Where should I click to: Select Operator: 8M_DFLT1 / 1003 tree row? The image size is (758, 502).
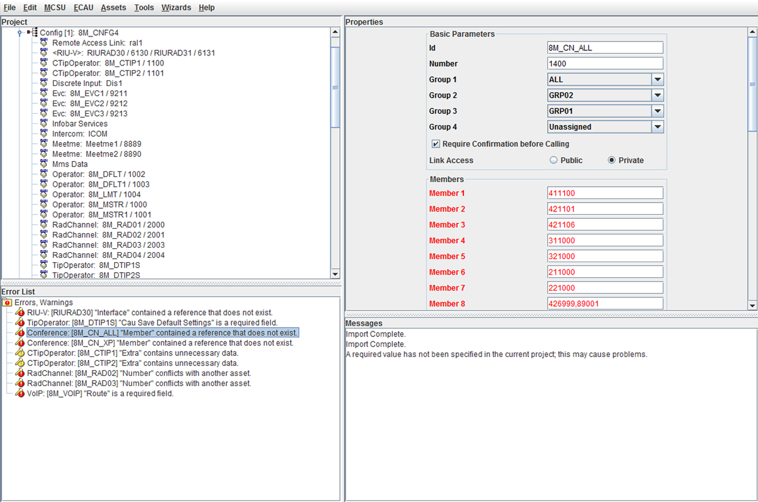pyautogui.click(x=101, y=184)
